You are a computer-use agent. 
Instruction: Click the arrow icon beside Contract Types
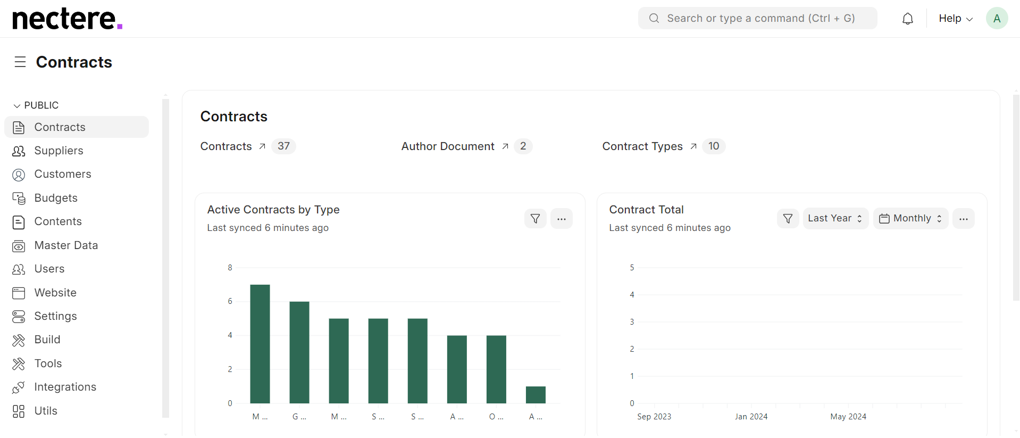click(x=693, y=146)
